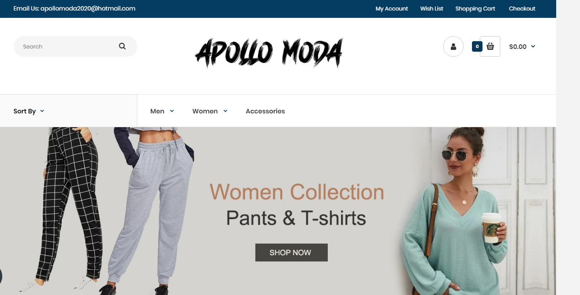Click the cart item count badge
Screen dimensions: 580x295
point(477,46)
